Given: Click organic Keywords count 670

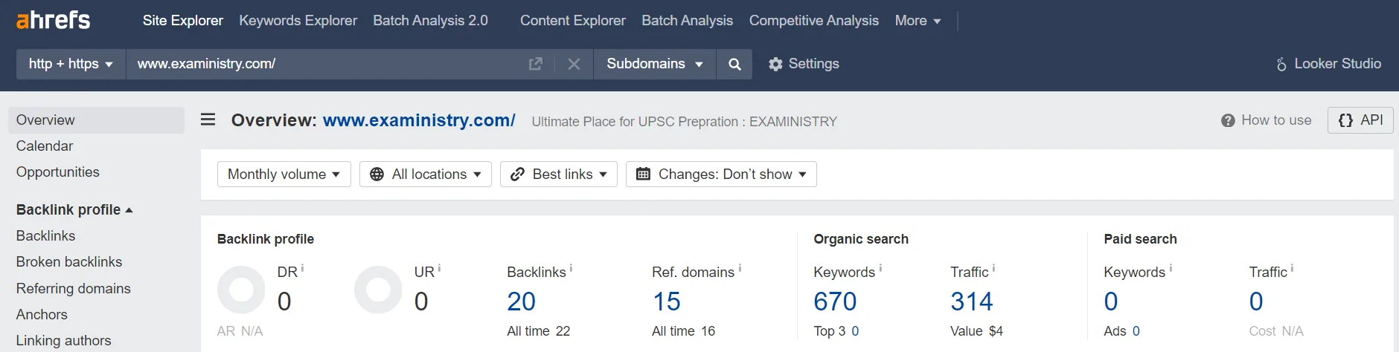Looking at the screenshot, I should tap(835, 302).
